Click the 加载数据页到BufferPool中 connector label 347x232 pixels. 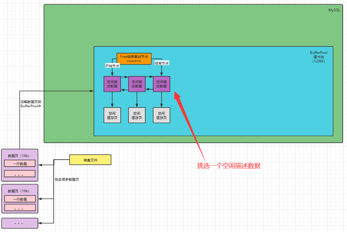pos(31,104)
